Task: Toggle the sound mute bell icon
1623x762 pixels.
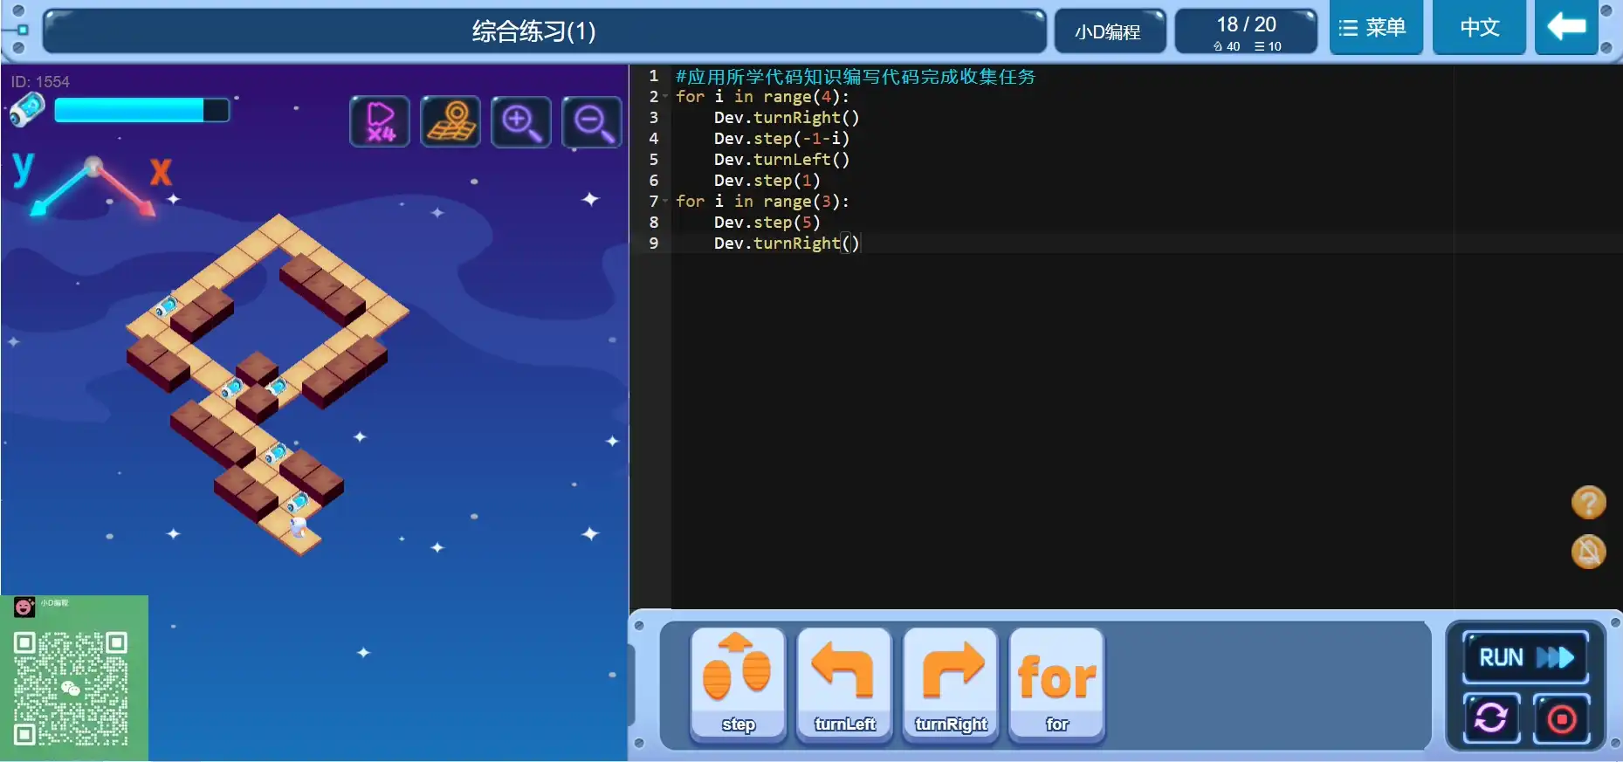Action: click(1588, 552)
